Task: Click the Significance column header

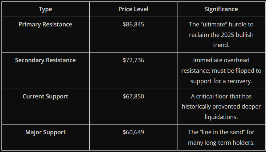Action: tap(221, 9)
